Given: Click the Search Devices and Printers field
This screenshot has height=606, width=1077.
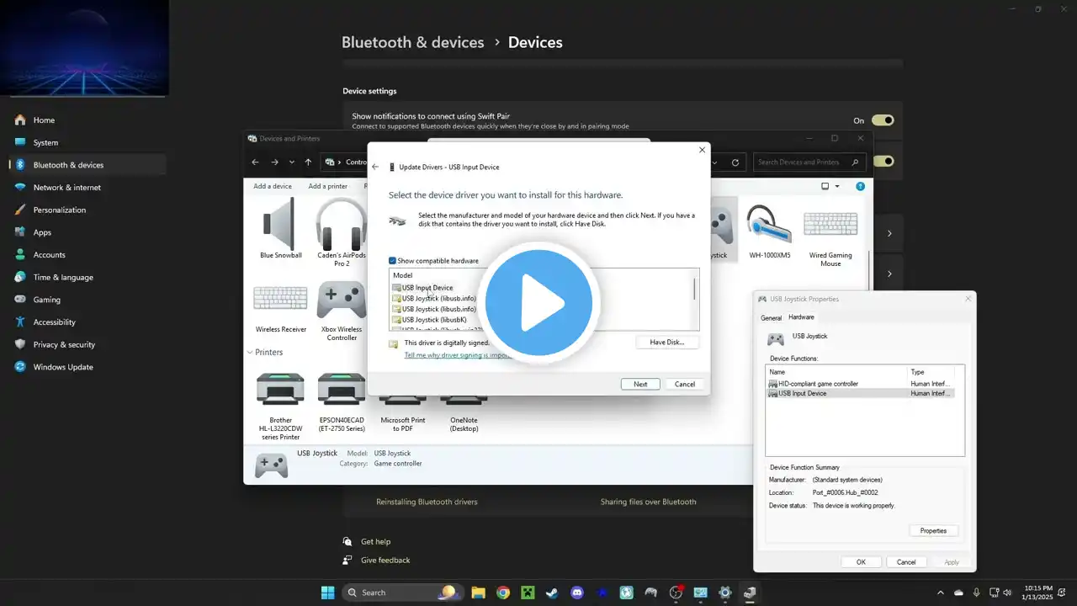Looking at the screenshot, I should [x=802, y=162].
